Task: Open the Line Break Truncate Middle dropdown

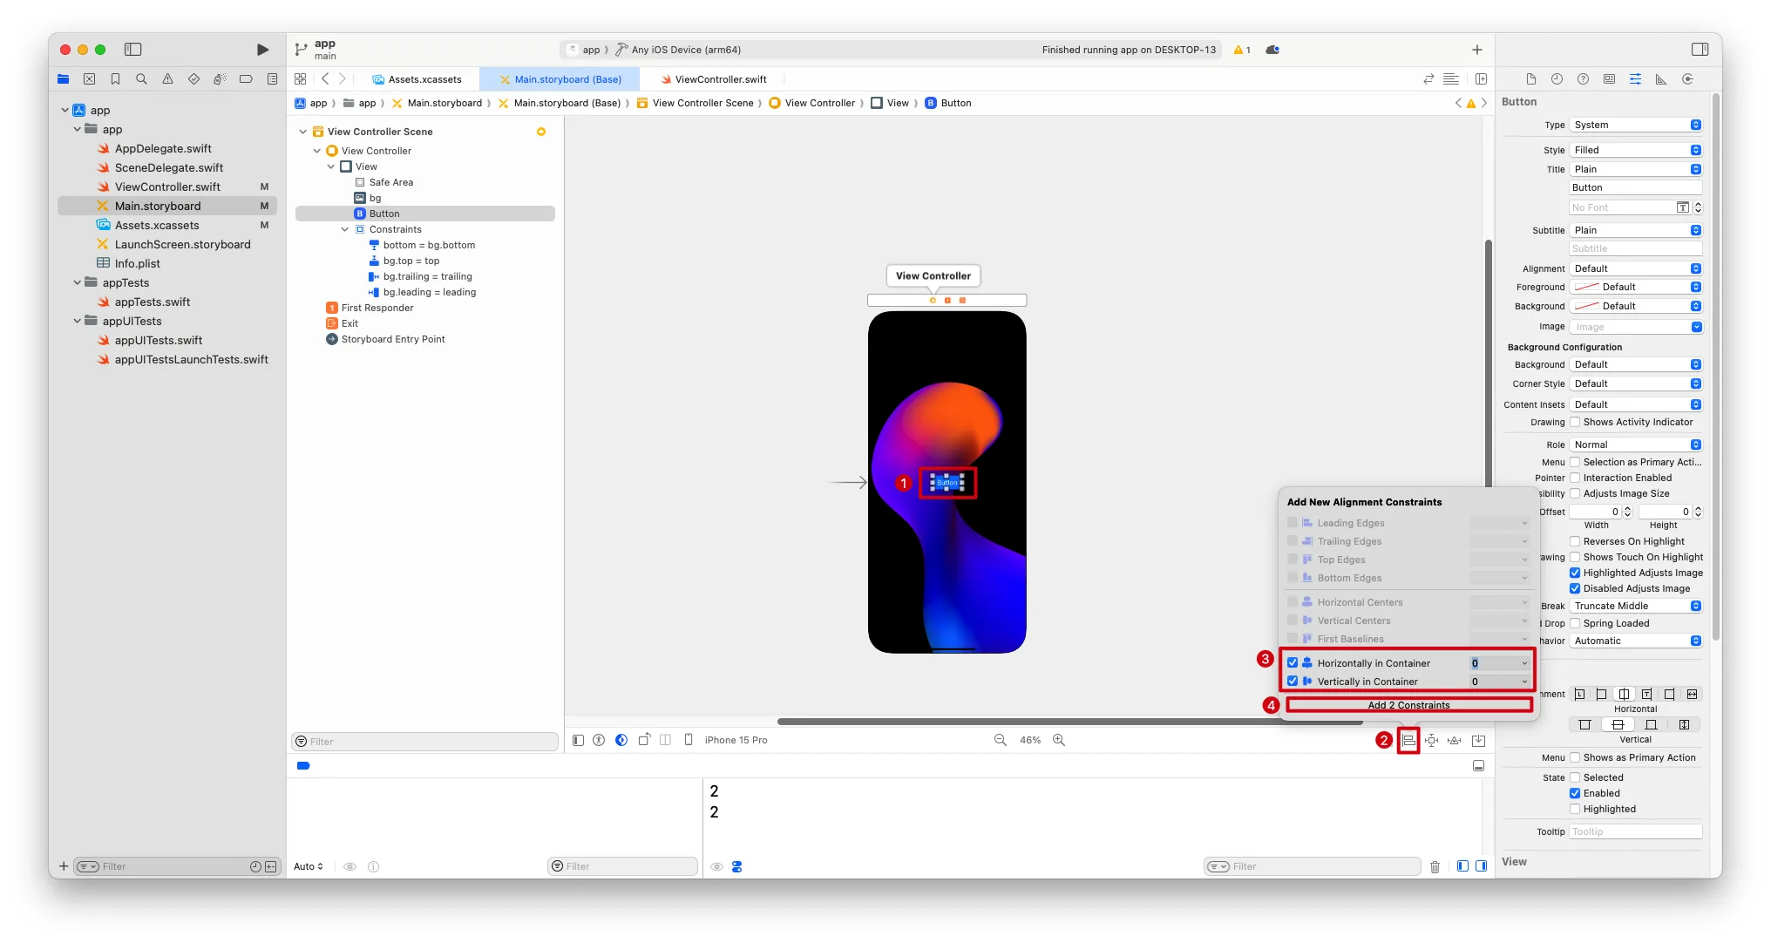Action: pos(1636,606)
